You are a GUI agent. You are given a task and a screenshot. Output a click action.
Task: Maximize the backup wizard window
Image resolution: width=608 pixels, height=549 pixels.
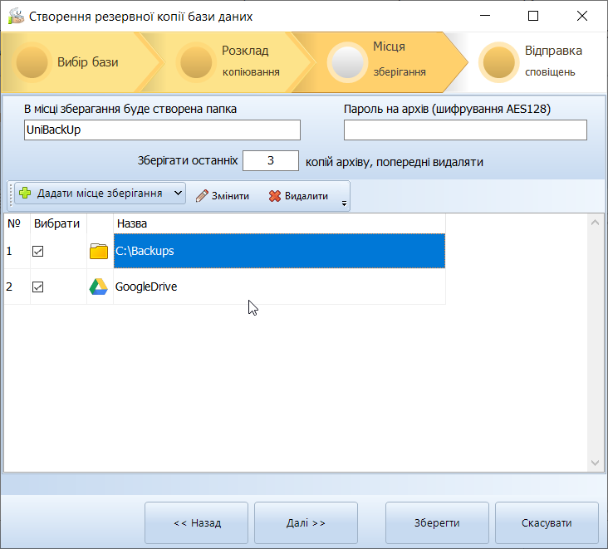(533, 16)
